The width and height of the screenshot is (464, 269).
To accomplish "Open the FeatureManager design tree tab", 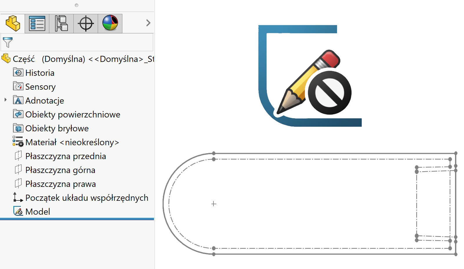I will [13, 23].
